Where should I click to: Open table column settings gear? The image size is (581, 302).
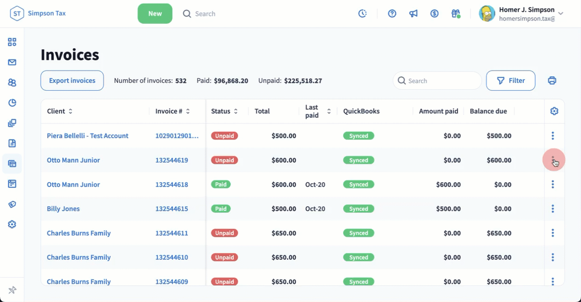pos(554,111)
